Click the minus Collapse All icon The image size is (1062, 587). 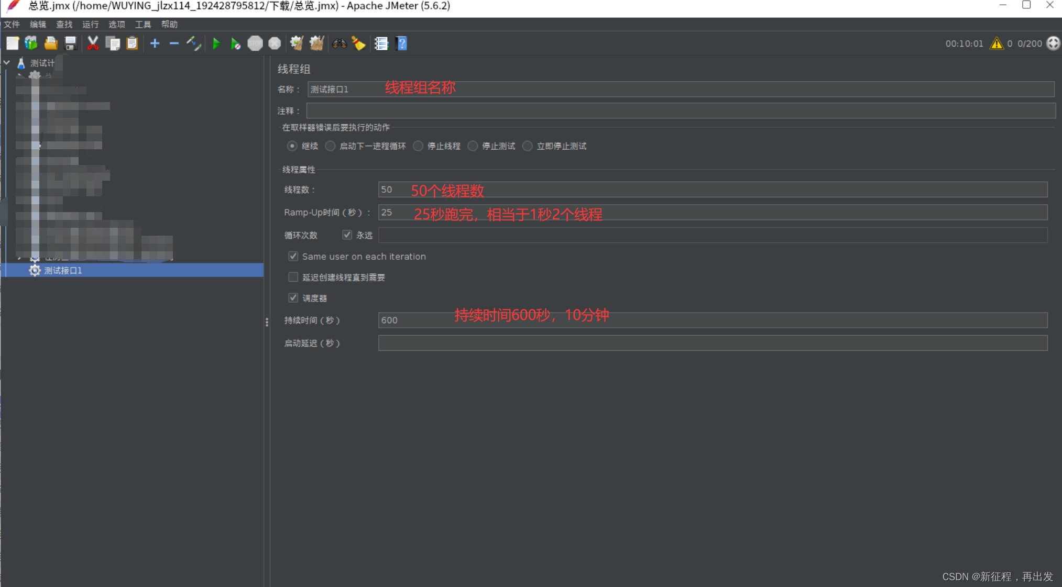174,43
